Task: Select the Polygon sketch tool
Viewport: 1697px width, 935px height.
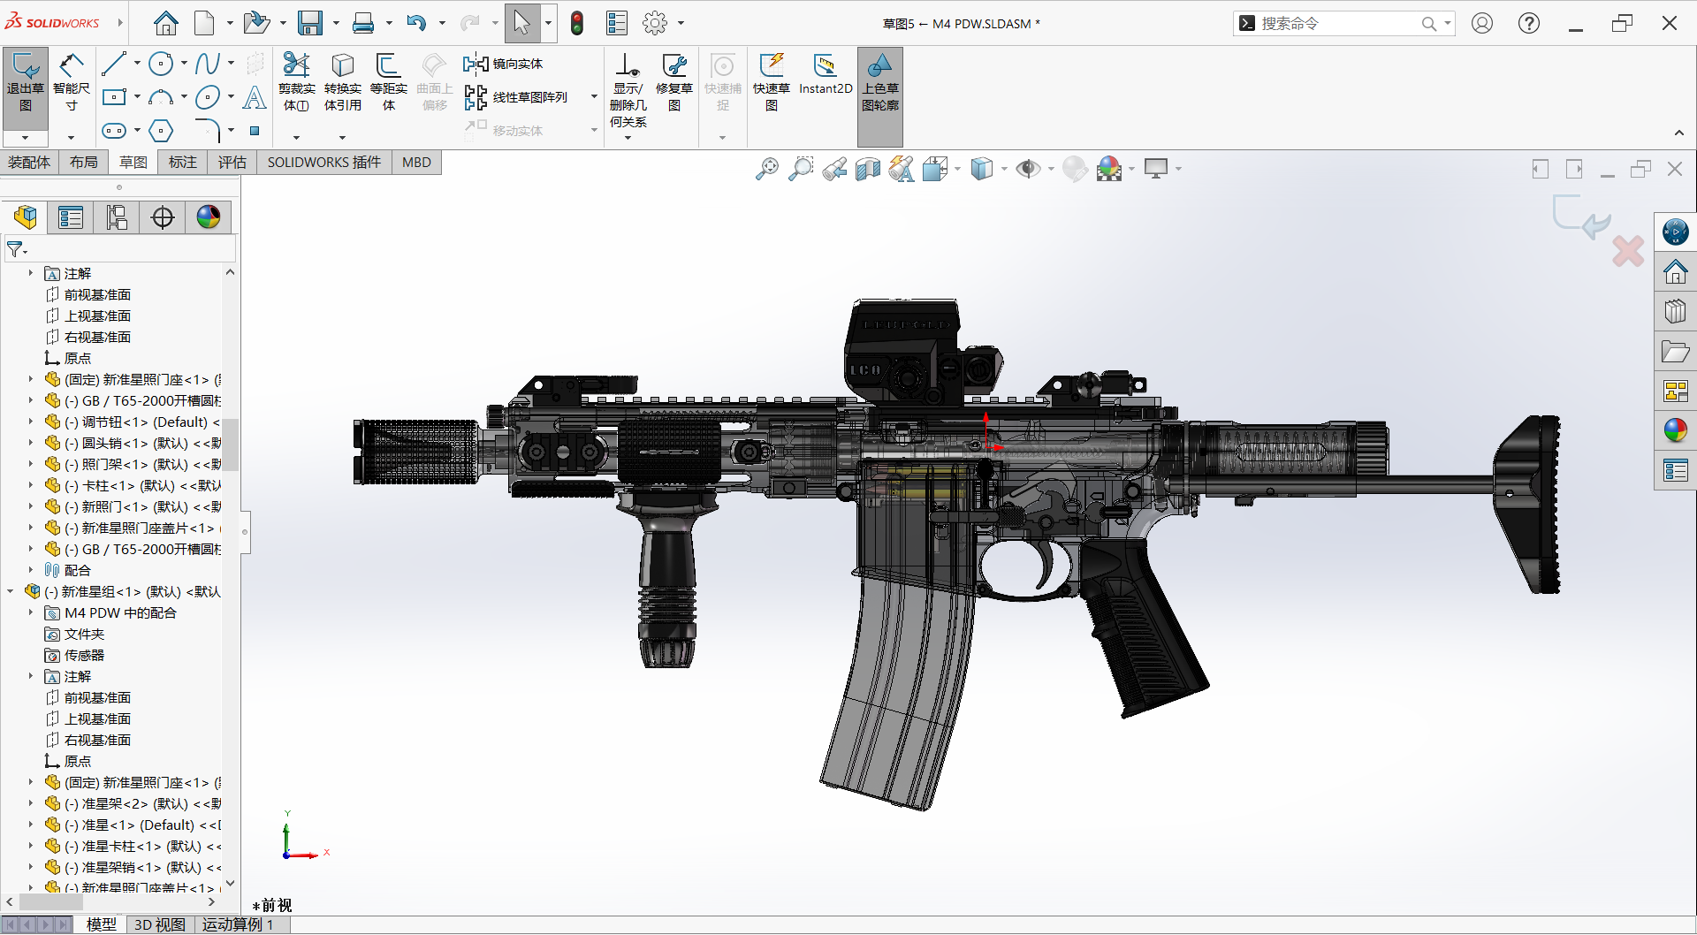Action: (161, 131)
